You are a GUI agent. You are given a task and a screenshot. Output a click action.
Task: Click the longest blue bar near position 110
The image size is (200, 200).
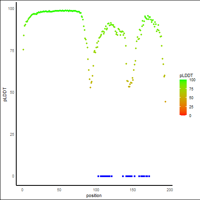(105, 176)
